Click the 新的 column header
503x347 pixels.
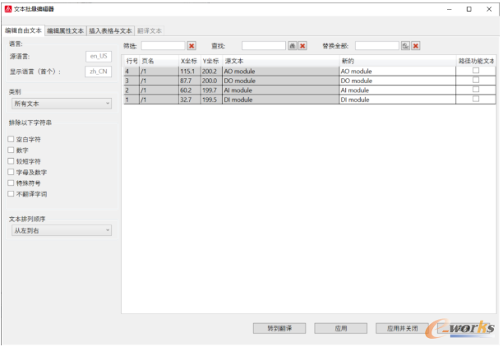coord(398,61)
